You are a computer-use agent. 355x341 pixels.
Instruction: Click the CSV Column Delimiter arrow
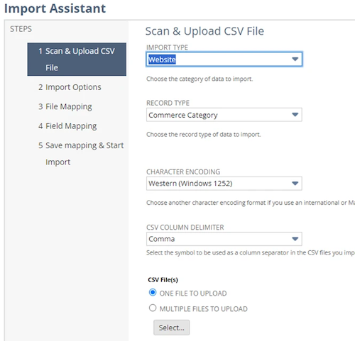coord(295,239)
